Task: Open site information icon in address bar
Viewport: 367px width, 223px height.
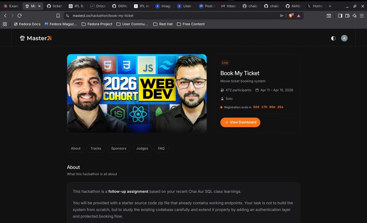Action: point(68,16)
